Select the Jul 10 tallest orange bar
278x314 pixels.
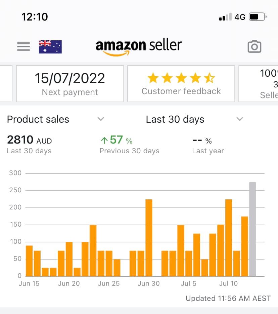coord(229,238)
